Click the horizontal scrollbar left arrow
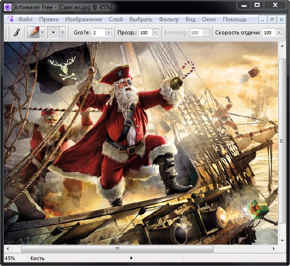 8,249
